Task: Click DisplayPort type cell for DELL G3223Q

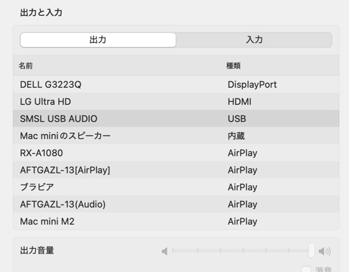Action: 252,84
